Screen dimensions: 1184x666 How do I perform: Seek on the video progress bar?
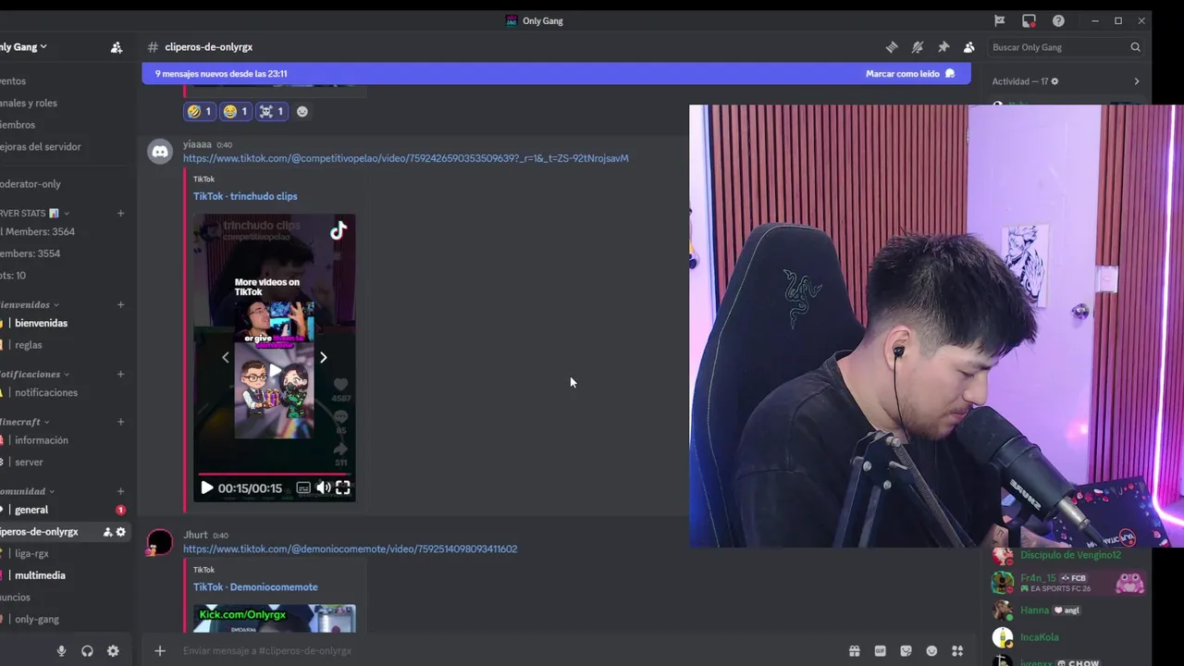tap(274, 473)
